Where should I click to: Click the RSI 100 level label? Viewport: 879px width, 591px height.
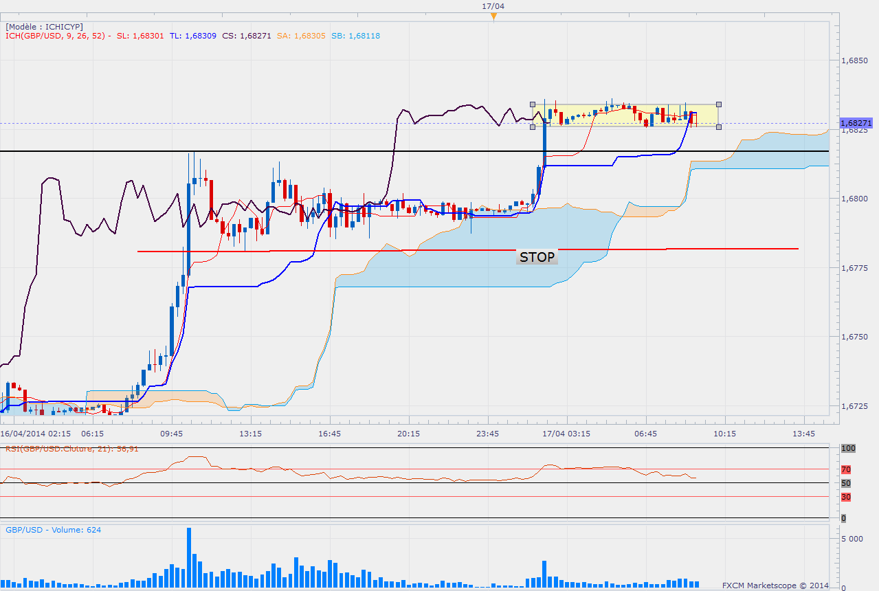point(848,448)
